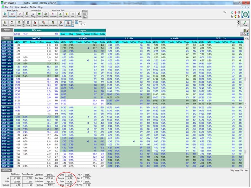Click the Expand toolbar button
251x188 pixels.
click(35, 24)
